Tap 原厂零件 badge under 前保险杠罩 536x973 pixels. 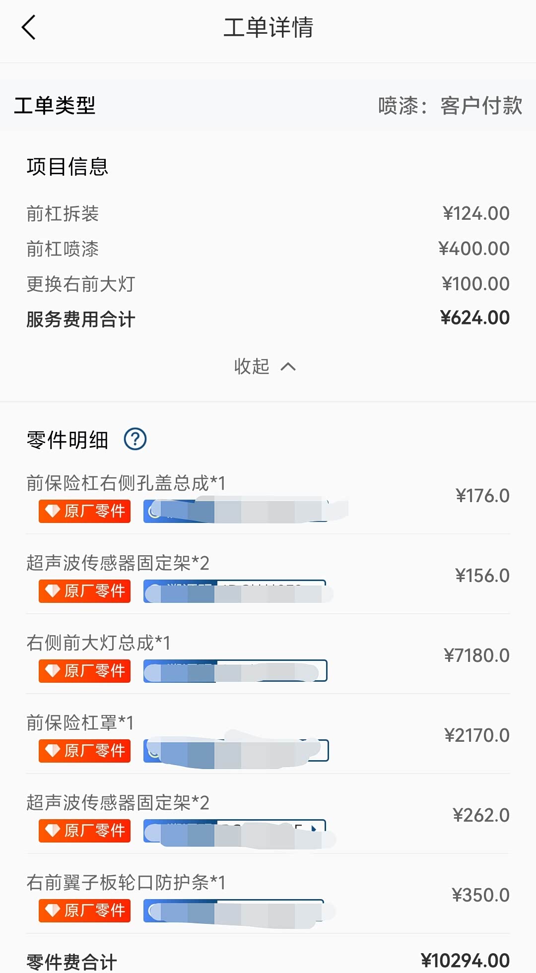coord(84,751)
